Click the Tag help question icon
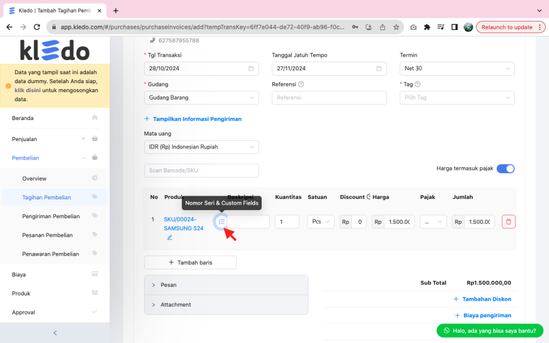Viewport: 549px width, 343px height. (x=417, y=84)
